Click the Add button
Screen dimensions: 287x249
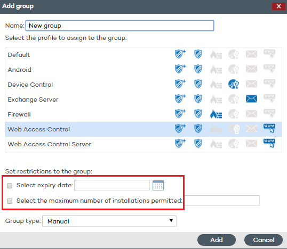tap(217, 240)
